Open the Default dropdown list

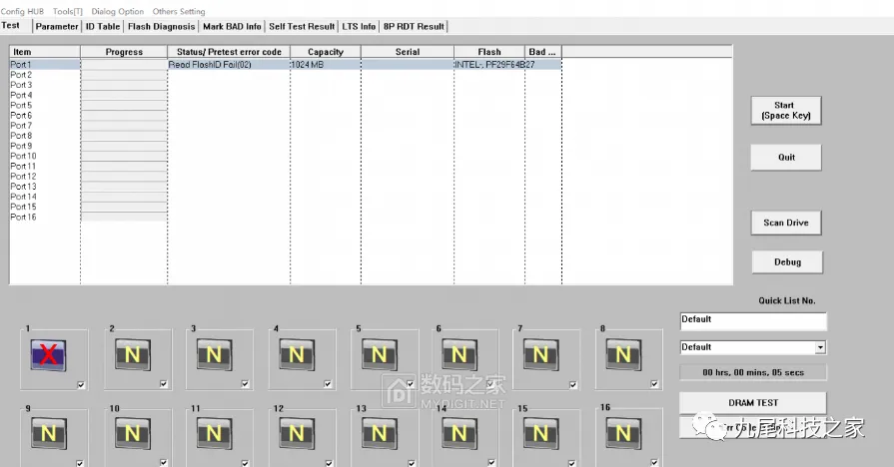(x=820, y=347)
